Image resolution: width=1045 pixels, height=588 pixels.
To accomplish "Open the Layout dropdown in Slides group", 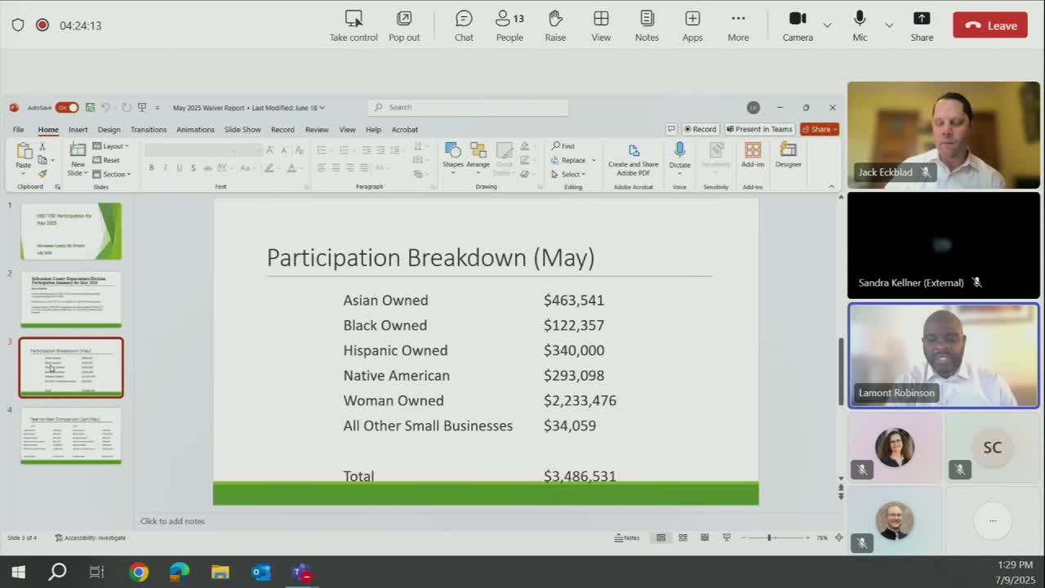I will coord(111,146).
